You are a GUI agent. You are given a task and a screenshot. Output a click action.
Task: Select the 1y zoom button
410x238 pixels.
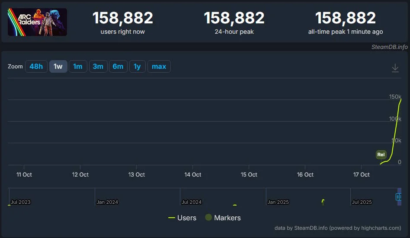[137, 66]
